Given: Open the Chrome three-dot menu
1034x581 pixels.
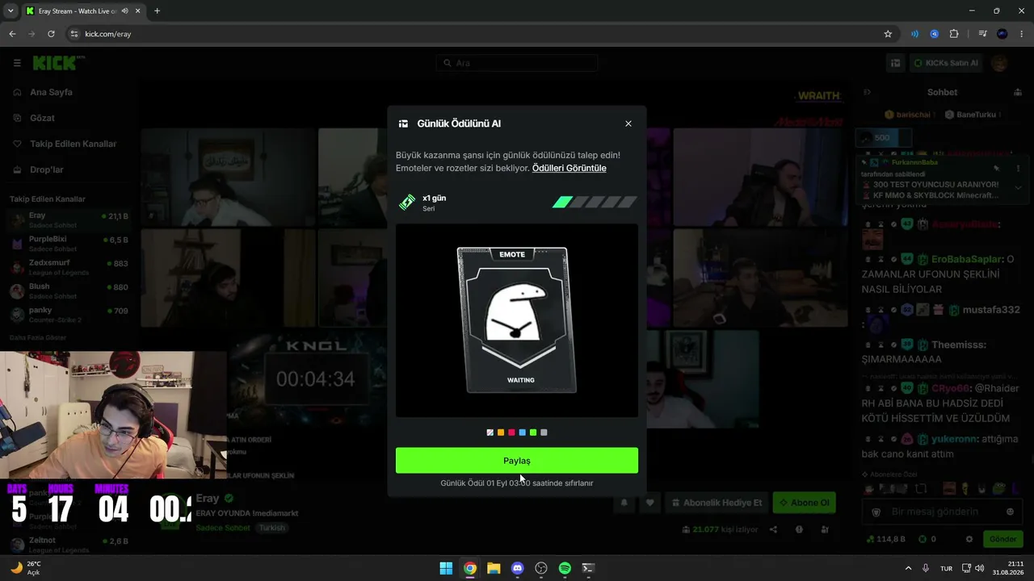Looking at the screenshot, I should [1022, 34].
